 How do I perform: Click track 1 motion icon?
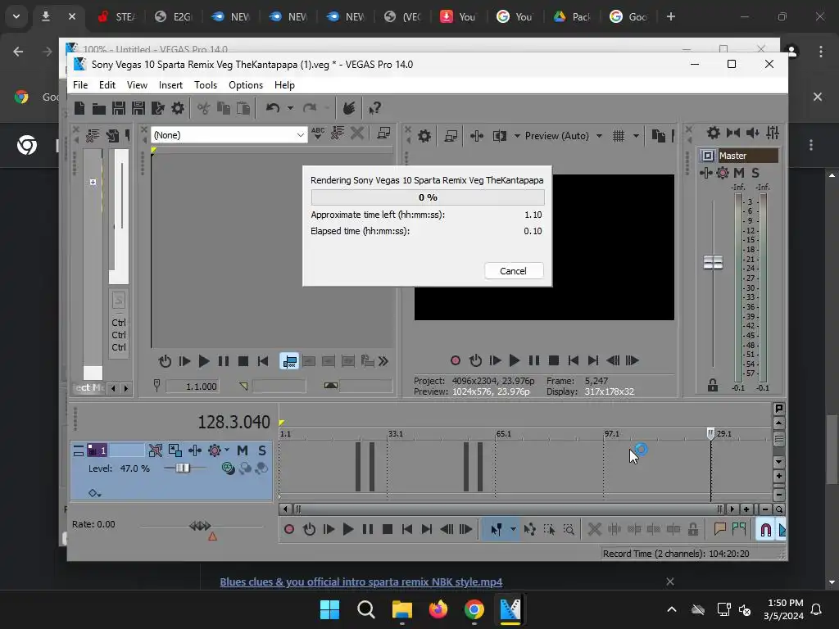(175, 450)
